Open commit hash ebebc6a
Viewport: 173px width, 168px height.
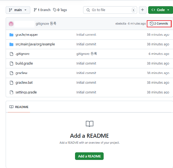click(121, 23)
